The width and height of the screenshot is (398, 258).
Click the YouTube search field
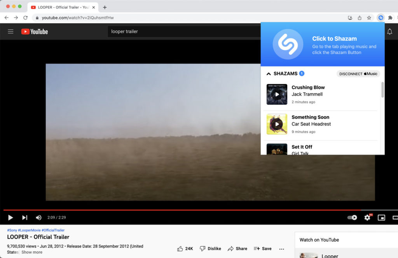tap(184, 31)
